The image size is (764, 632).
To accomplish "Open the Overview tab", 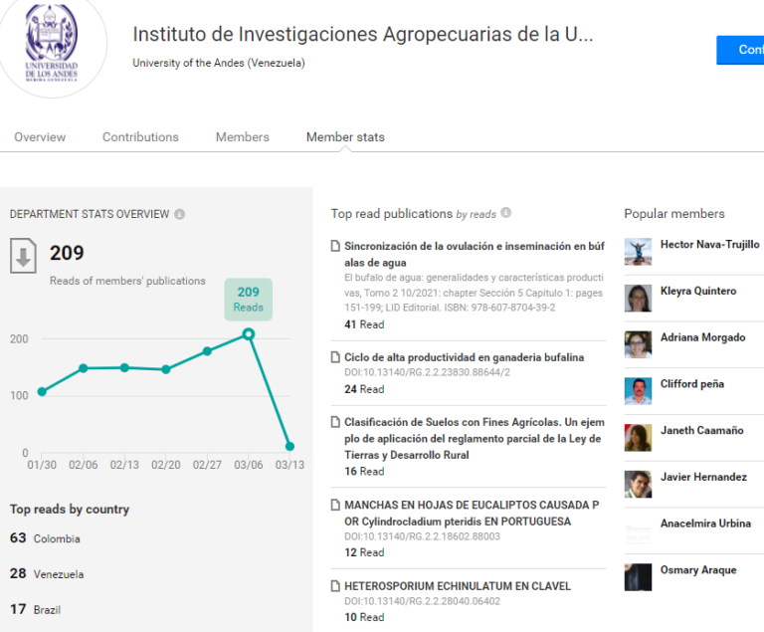I will click(40, 137).
